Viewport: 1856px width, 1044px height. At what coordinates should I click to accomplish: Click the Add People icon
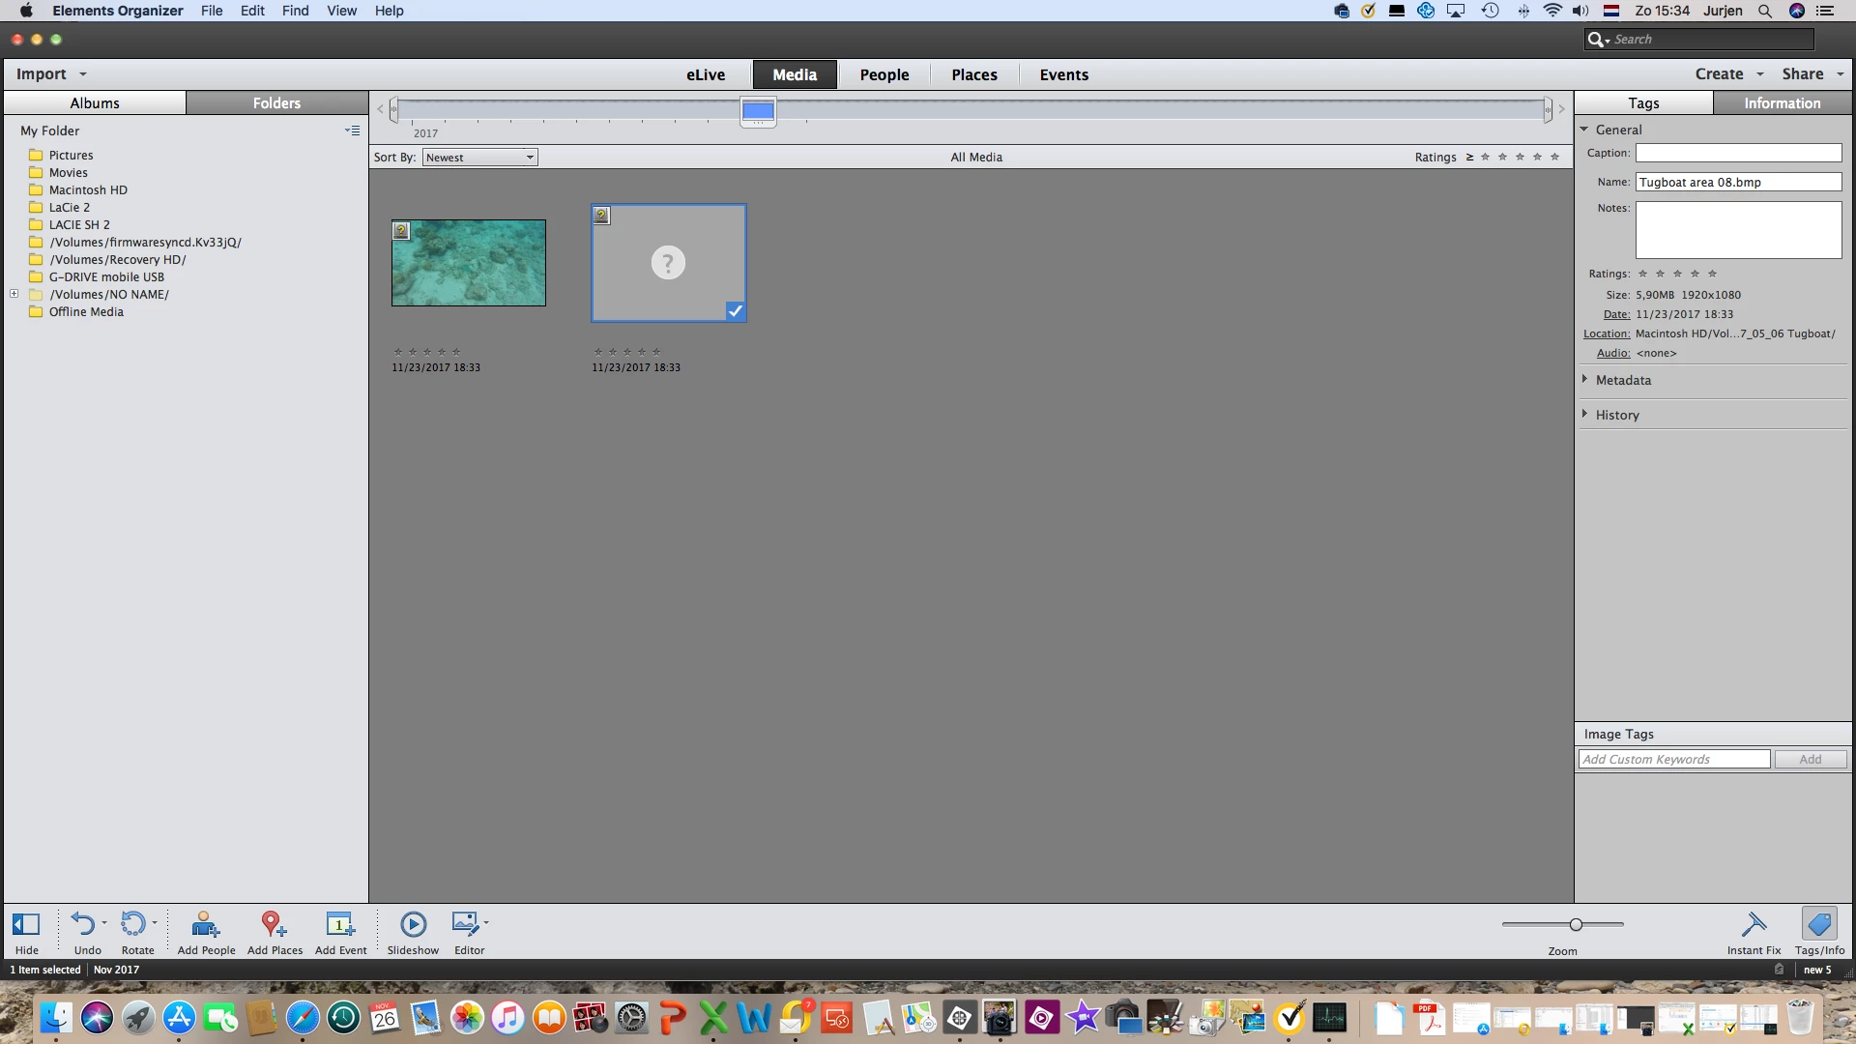tap(205, 925)
